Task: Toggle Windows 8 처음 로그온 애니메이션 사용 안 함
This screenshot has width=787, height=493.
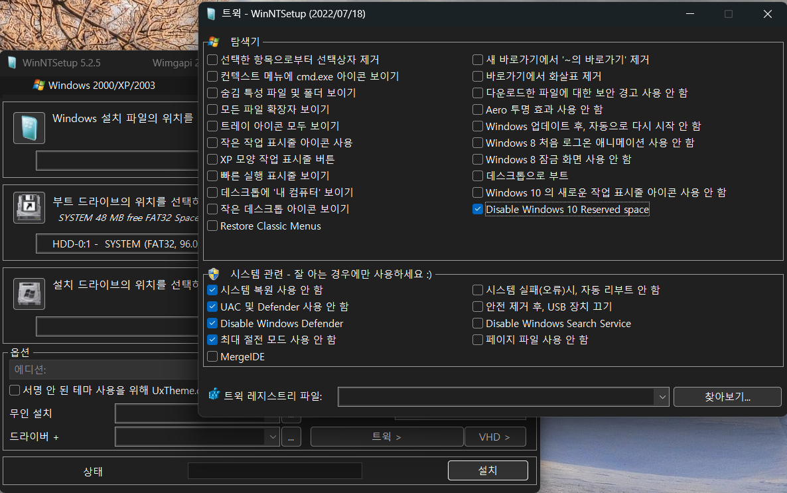Action: point(478,143)
